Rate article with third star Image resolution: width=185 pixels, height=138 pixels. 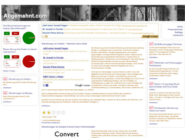[54, 112]
